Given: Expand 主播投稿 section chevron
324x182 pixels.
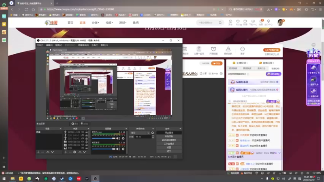Looking at the screenshot, I should (x=247, y=63).
